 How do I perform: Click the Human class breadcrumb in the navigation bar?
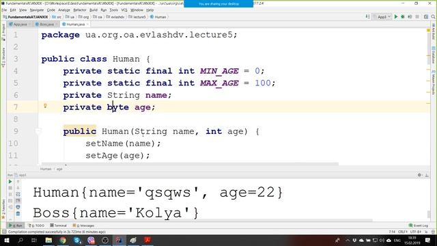click(158, 17)
